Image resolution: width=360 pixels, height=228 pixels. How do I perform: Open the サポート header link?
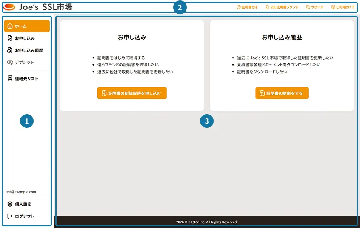pos(315,7)
